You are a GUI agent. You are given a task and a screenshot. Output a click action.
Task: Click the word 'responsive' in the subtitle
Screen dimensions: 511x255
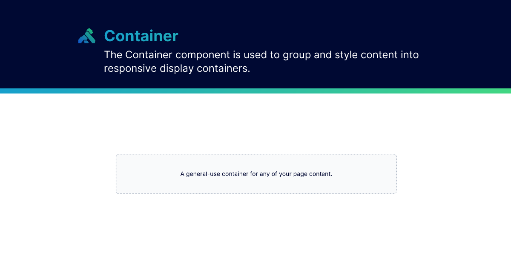coord(129,68)
